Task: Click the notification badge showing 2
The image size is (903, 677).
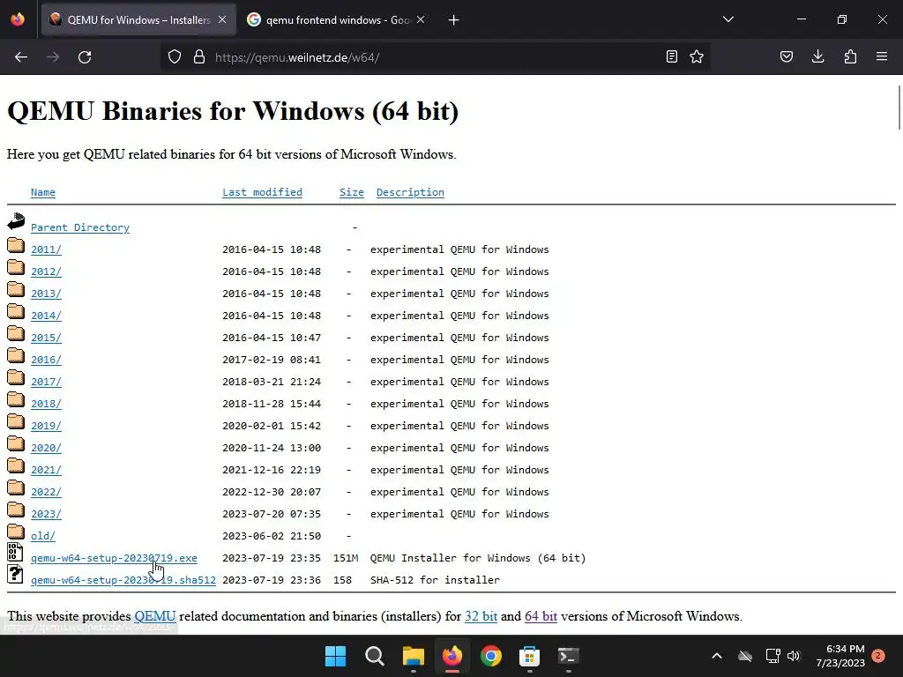Action: coord(878,656)
